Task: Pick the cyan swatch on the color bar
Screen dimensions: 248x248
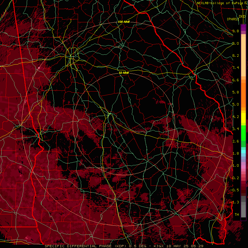Action: (x=243, y=152)
